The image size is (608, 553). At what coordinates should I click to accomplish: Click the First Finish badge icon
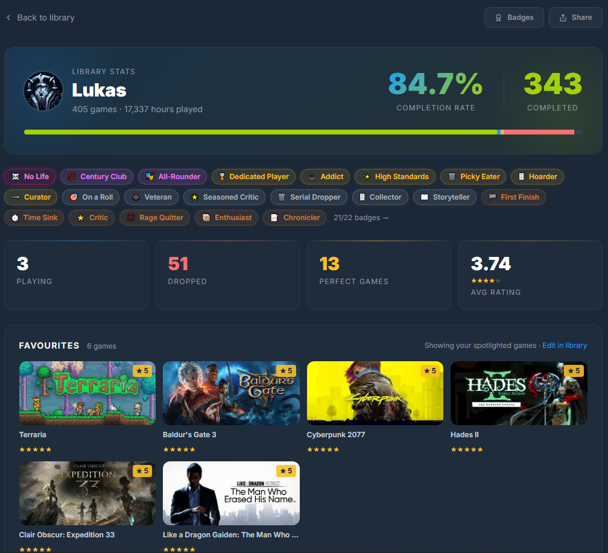pos(491,197)
